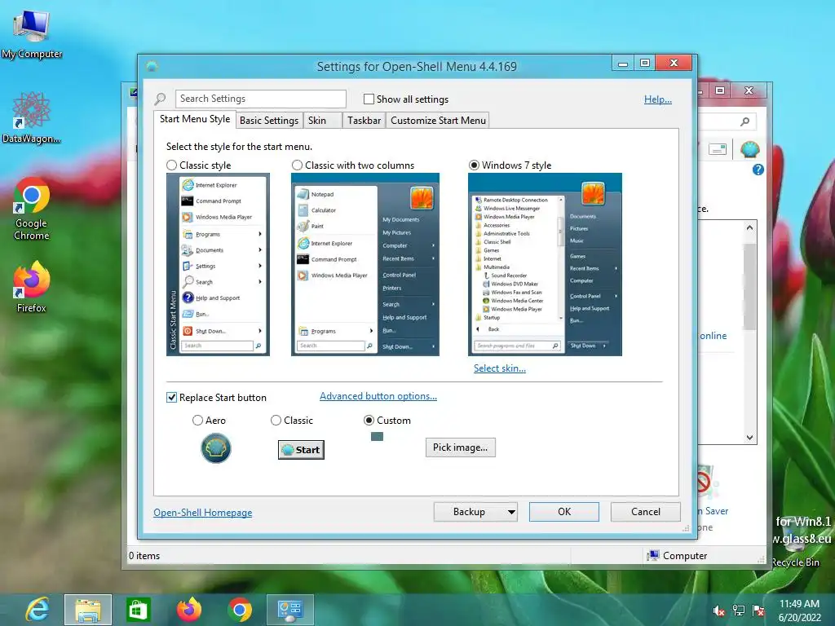This screenshot has height=626, width=835.
Task: Visit Open-Shell Homepage link
Action: point(203,513)
